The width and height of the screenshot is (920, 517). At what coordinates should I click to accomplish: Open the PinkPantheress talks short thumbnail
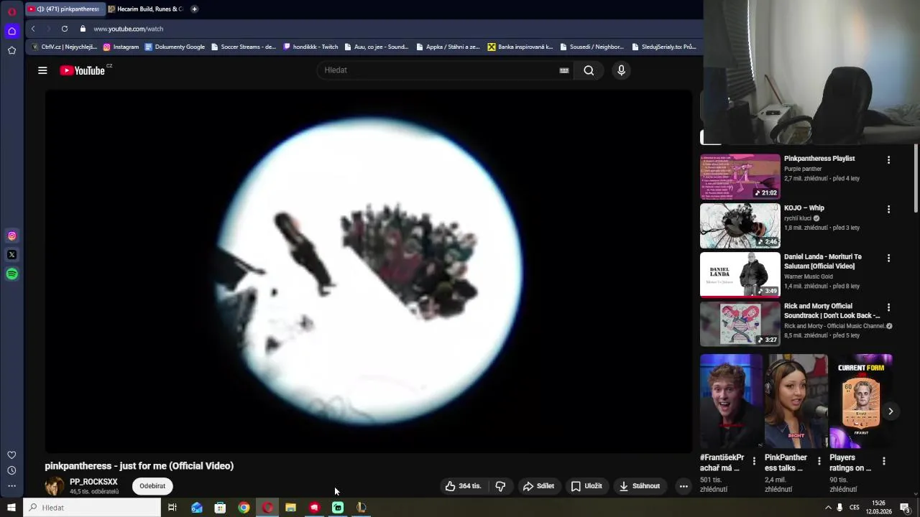coord(796,401)
